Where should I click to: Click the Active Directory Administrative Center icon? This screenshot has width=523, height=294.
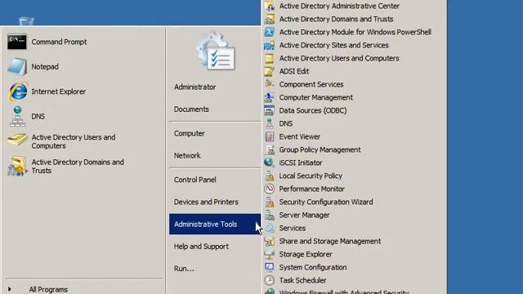269,6
